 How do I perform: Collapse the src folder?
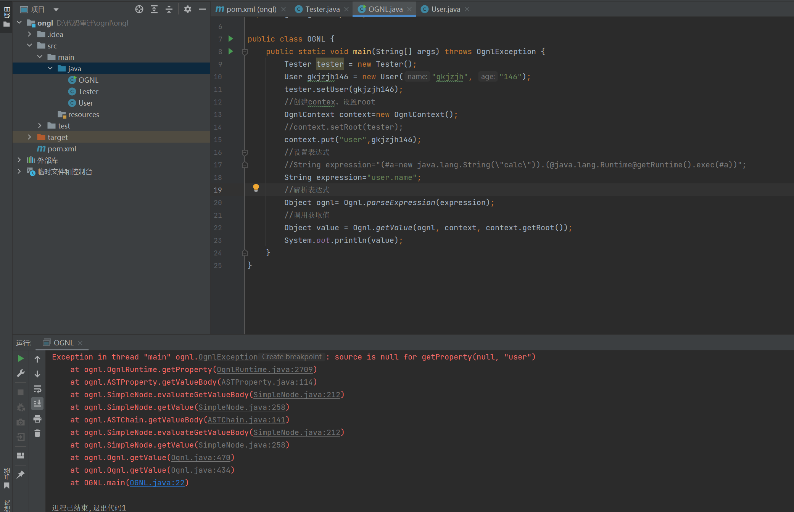pos(29,46)
